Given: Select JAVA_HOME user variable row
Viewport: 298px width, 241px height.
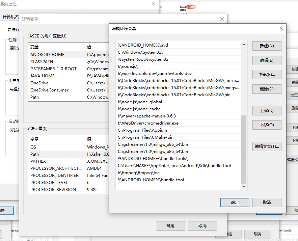Looking at the screenshot, I should coord(69,76).
